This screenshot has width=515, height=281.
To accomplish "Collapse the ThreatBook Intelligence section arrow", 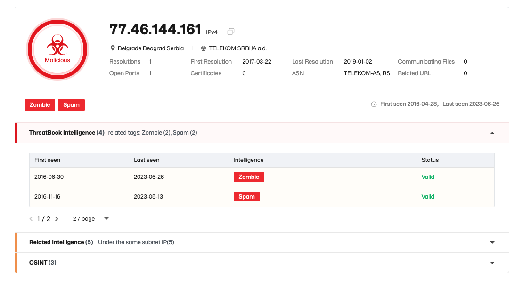I will [492, 133].
